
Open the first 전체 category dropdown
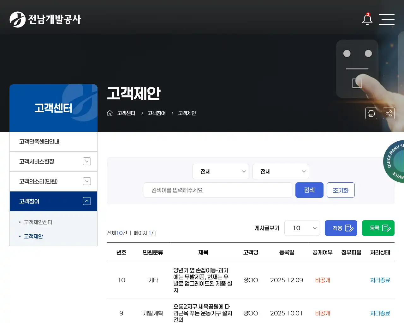(x=221, y=171)
